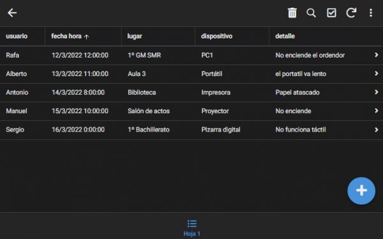The image size is (383, 239).
Task: Click the 1º GM SMR cell
Action: click(x=144, y=56)
